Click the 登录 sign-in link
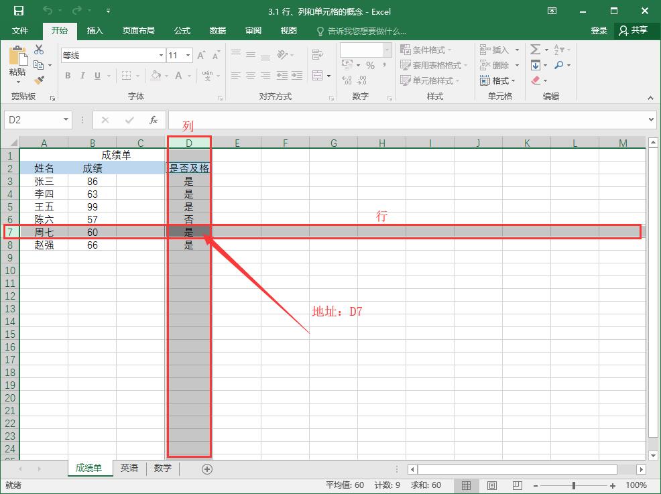Viewport: 661px width, 494px height. (599, 31)
